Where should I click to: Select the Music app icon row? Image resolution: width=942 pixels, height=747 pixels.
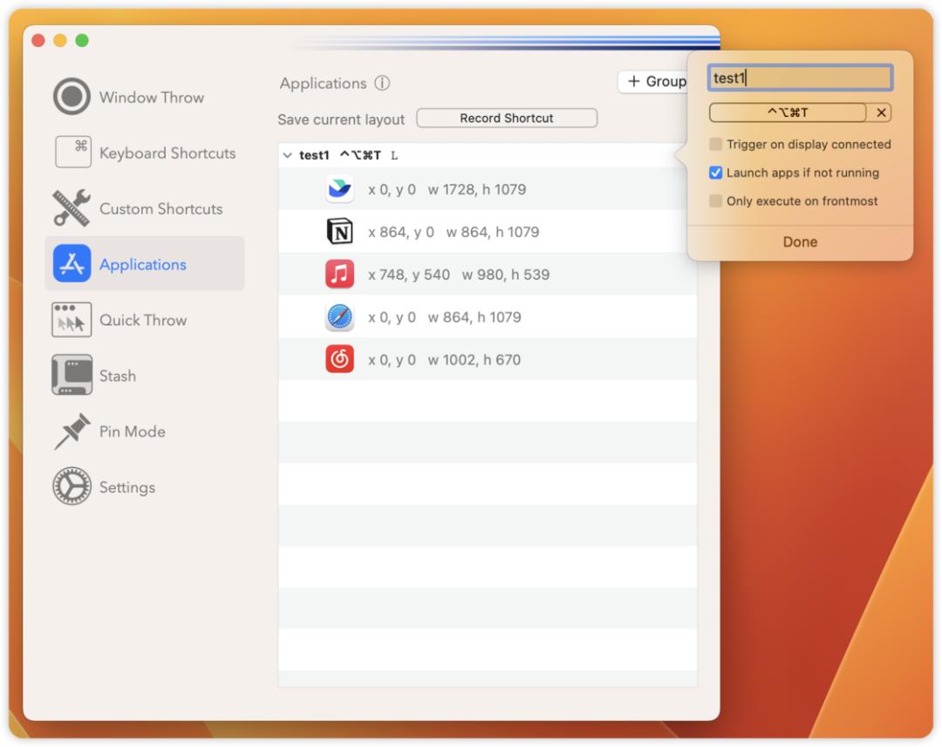[488, 275]
